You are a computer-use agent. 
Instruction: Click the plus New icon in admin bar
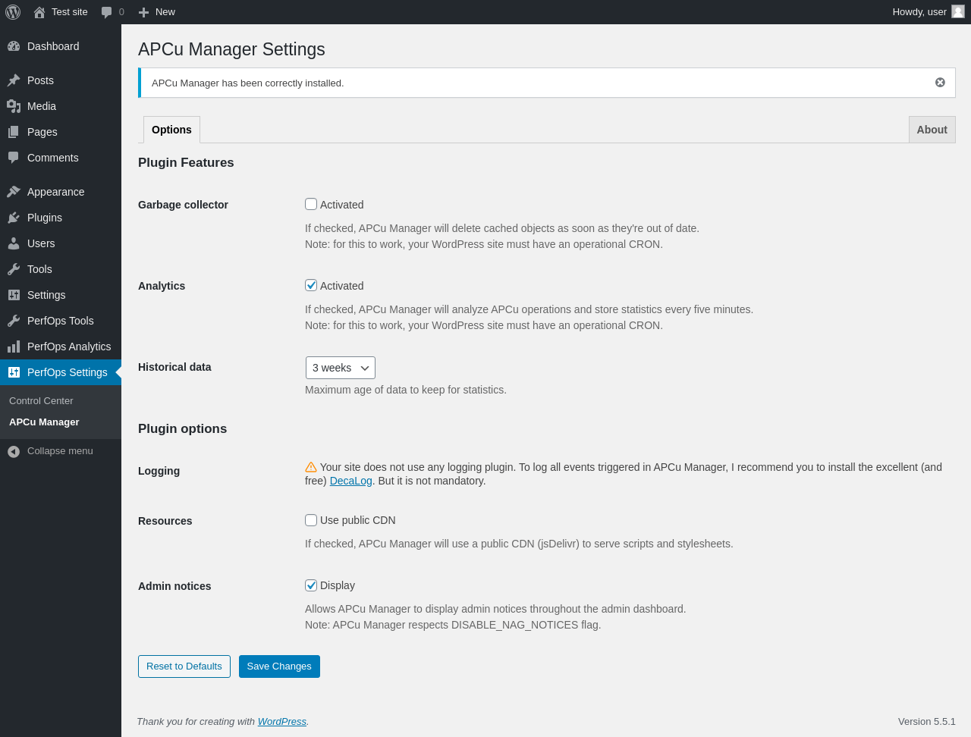143,12
